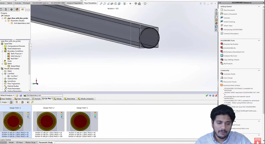Click the New Document link
This screenshot has height=144, width=265.
click(229, 10)
